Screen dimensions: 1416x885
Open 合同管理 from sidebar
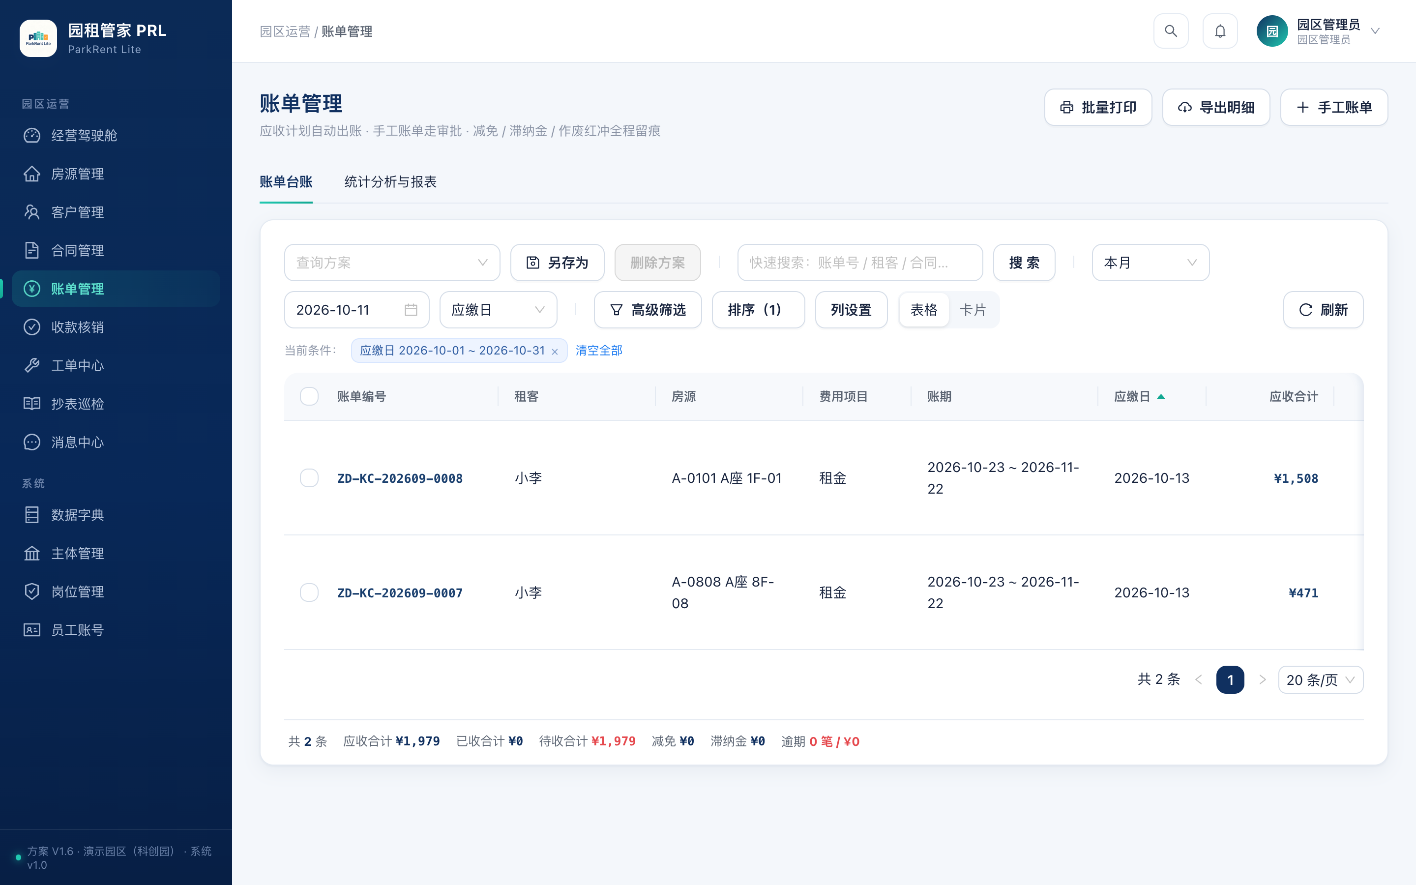[x=116, y=251]
